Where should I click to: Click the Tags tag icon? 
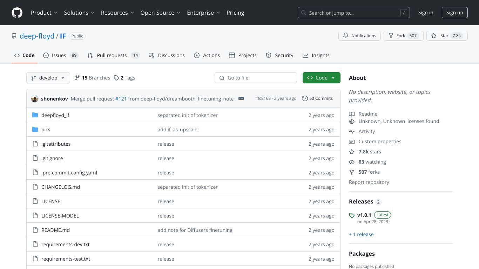click(x=116, y=78)
